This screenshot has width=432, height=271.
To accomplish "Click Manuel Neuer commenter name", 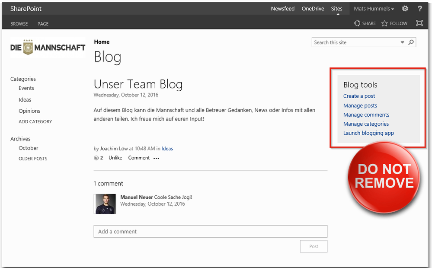I will (136, 197).
